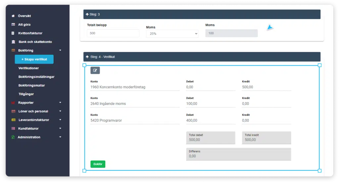Screen dimensions: 339x183
Task: Click the Steg: 4 - Verifikat header
Action: tap(202, 57)
